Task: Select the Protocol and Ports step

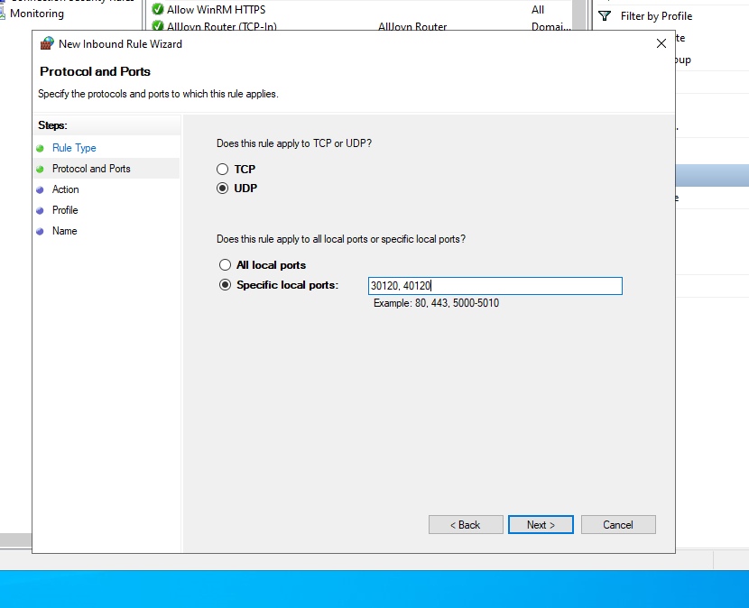Action: click(x=91, y=169)
